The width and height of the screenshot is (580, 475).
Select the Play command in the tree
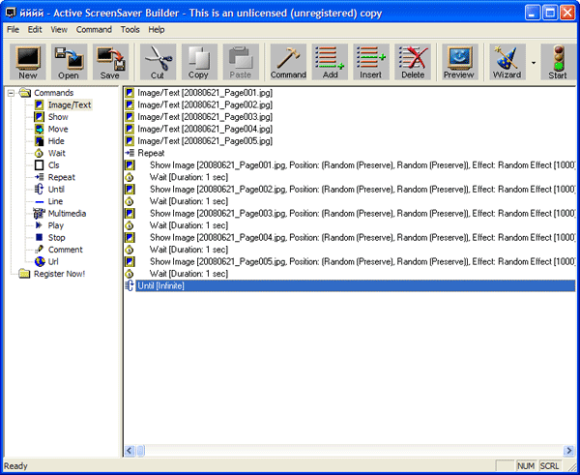56,225
